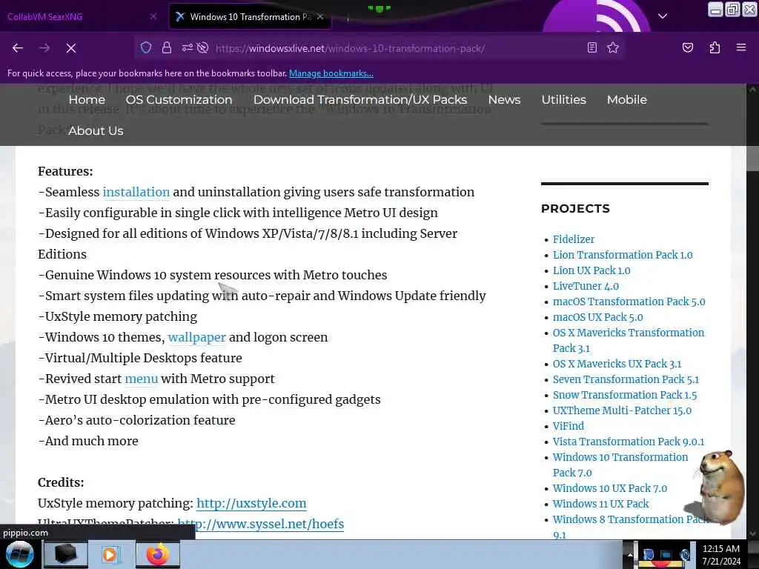
Task: Open the News menu item
Action: (x=504, y=100)
